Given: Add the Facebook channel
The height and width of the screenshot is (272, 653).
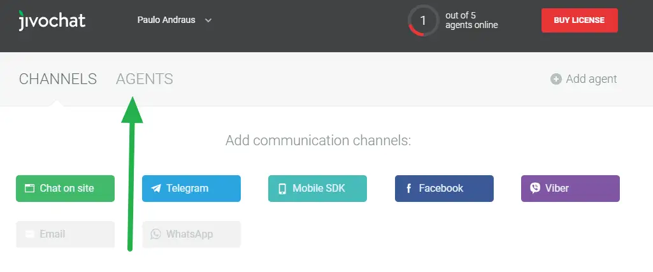Looking at the screenshot, I should (x=444, y=189).
